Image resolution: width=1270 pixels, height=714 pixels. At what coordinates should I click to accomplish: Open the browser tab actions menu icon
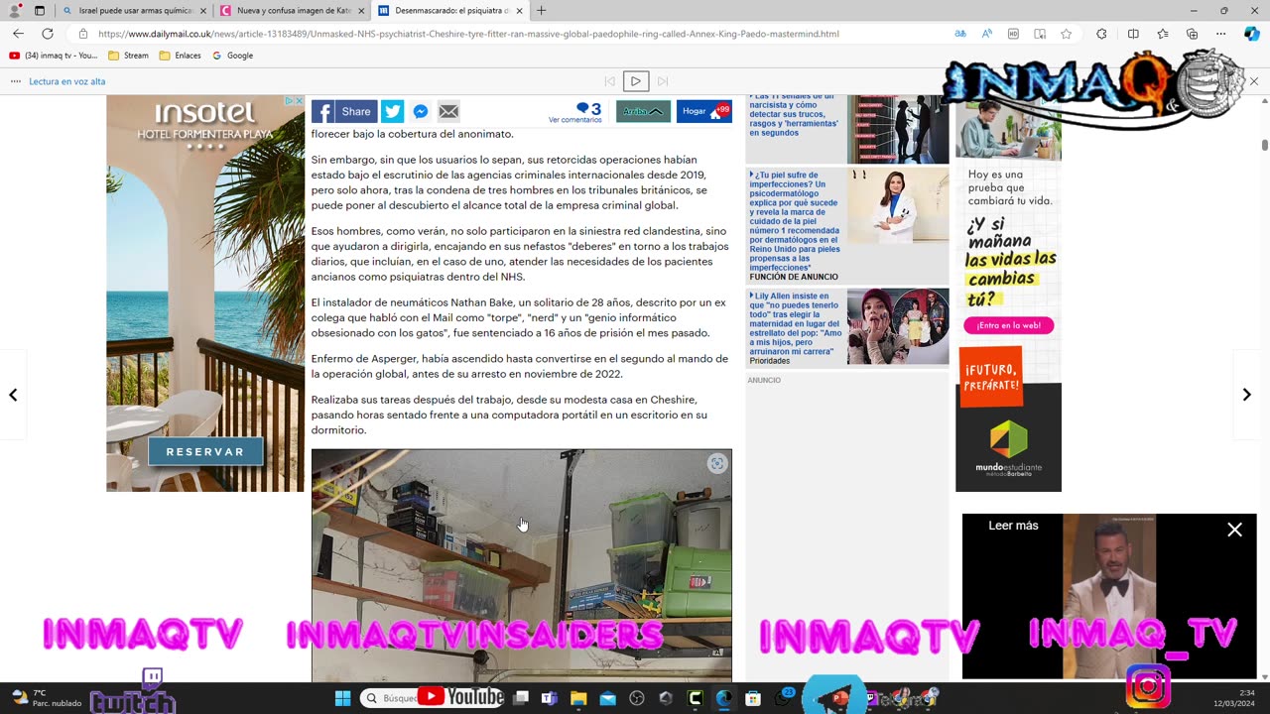click(x=40, y=11)
